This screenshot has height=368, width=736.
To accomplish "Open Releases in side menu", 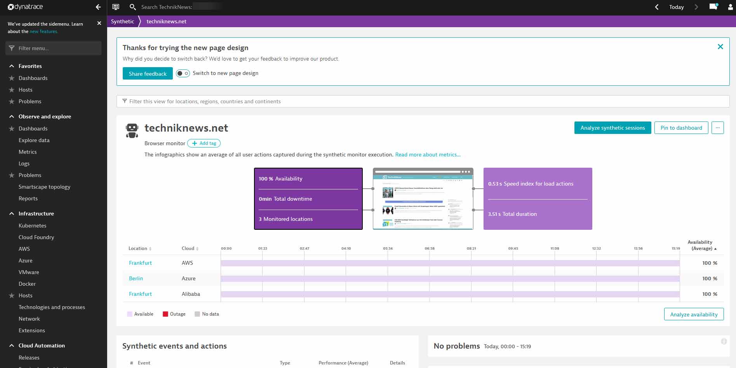I will (x=29, y=358).
